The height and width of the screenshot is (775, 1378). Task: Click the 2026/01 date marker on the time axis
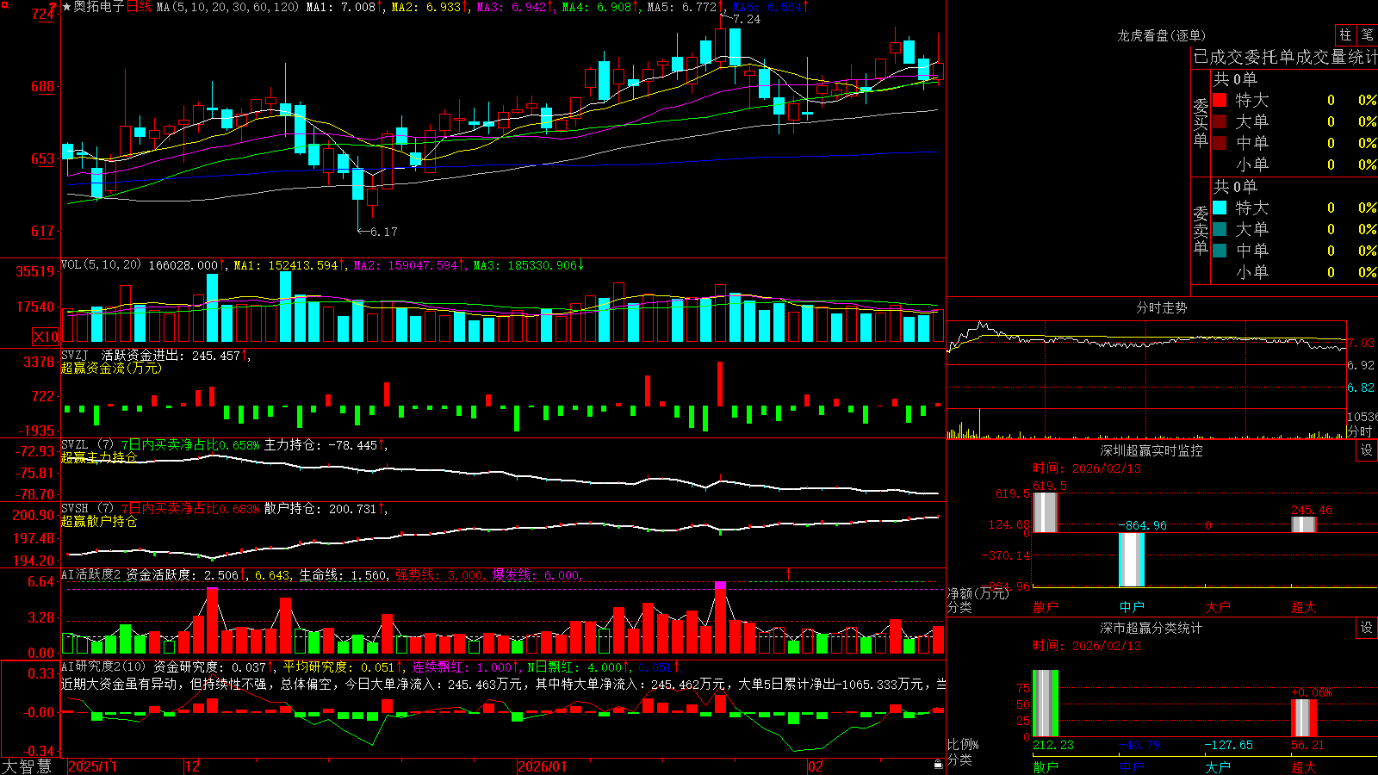coord(543,766)
